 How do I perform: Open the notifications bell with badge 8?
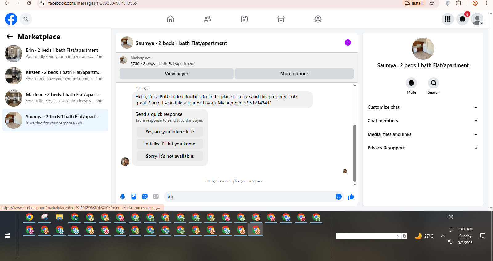point(462,19)
